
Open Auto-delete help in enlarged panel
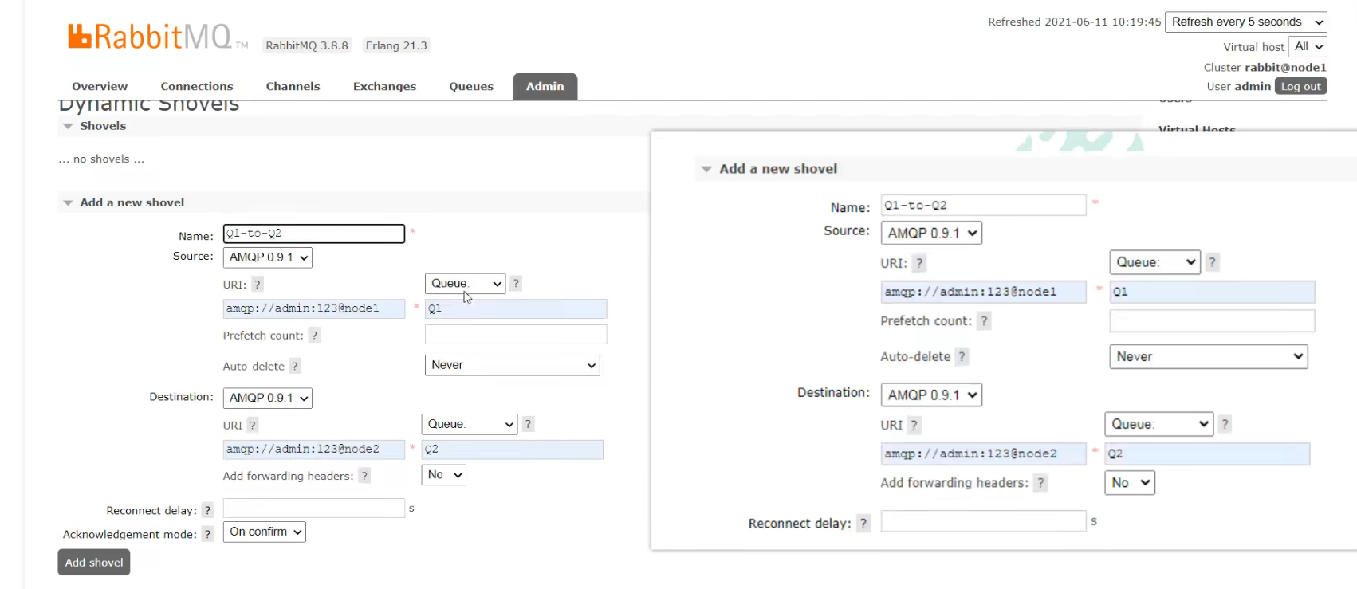tap(962, 357)
